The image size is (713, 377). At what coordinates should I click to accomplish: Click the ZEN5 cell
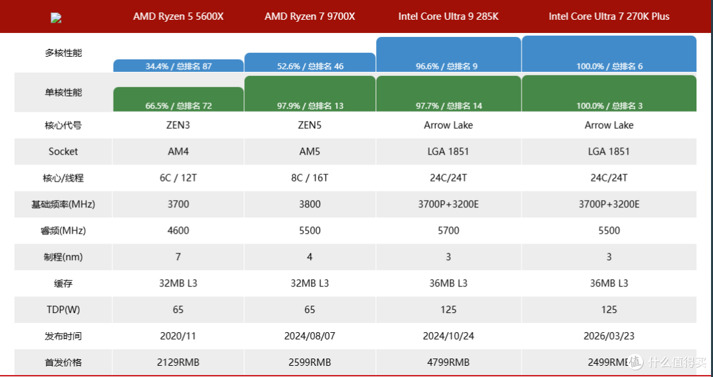[310, 125]
